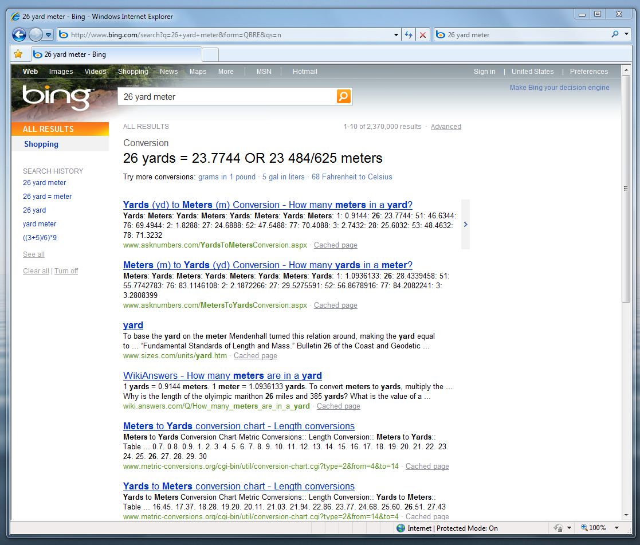Open the zoom level 100% dropdown arrow
Screen dimensions: 640x545
[617, 528]
